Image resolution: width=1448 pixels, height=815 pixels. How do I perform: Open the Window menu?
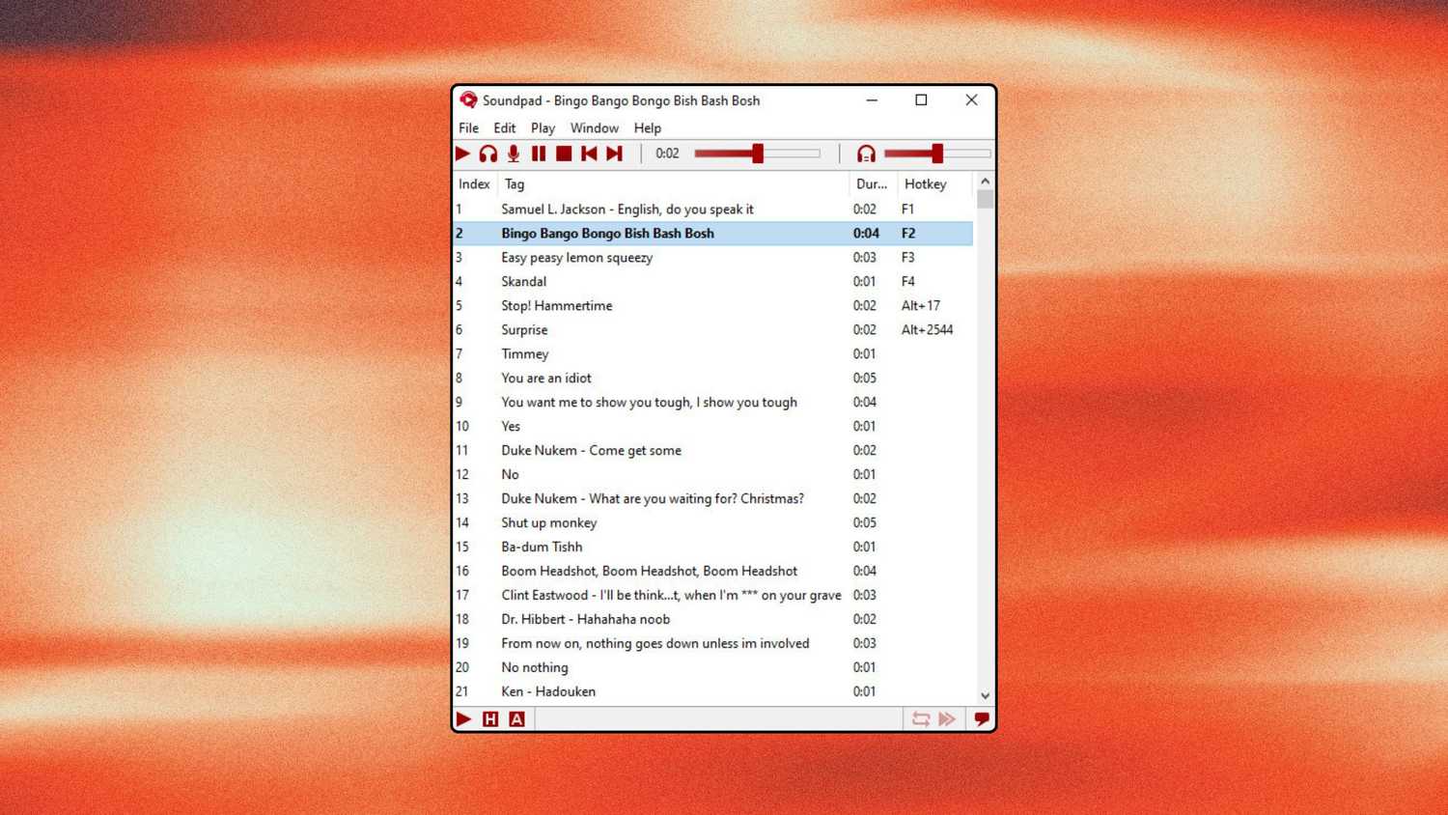tap(594, 127)
